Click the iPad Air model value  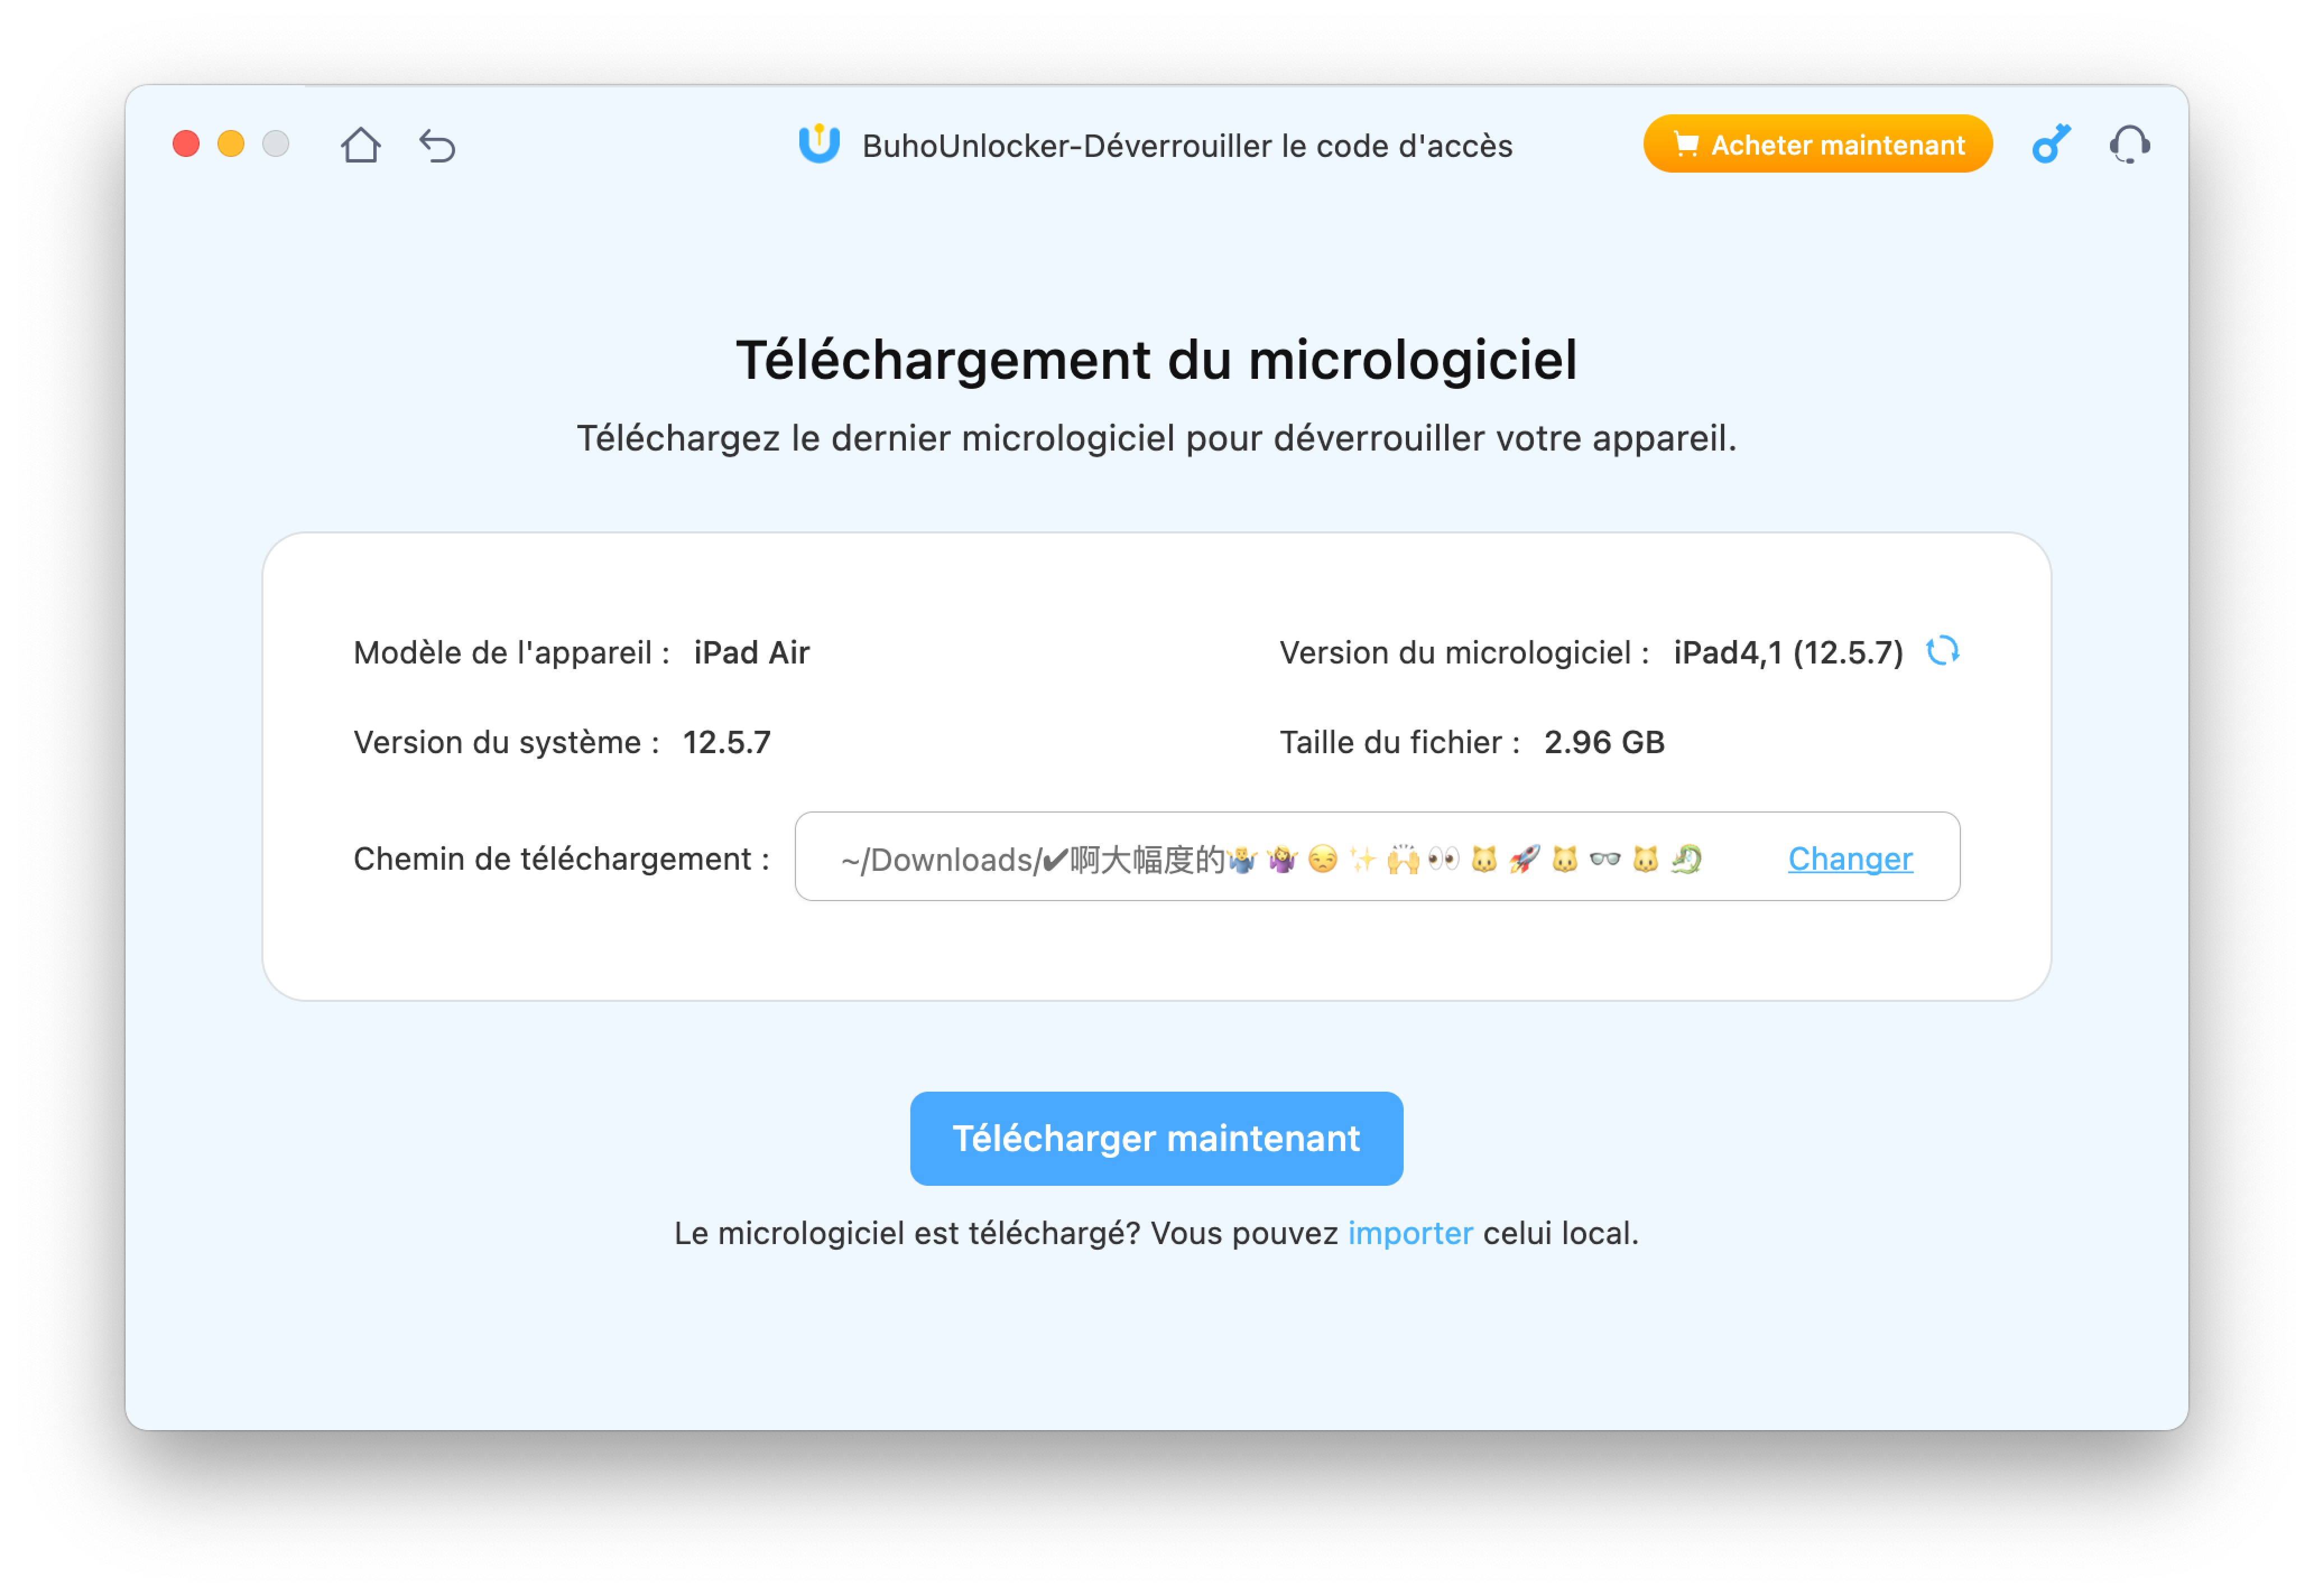(x=751, y=653)
